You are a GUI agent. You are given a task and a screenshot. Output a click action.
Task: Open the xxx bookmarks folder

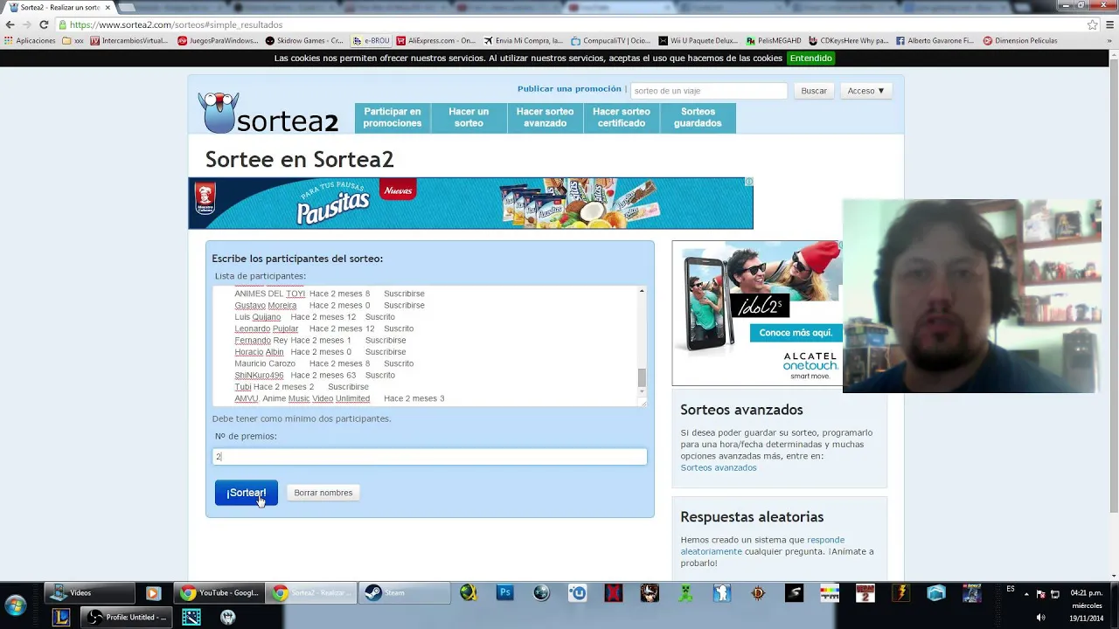point(73,40)
